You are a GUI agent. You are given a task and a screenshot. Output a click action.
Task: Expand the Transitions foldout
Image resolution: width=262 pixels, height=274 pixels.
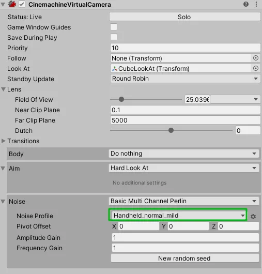pyautogui.click(x=3, y=141)
